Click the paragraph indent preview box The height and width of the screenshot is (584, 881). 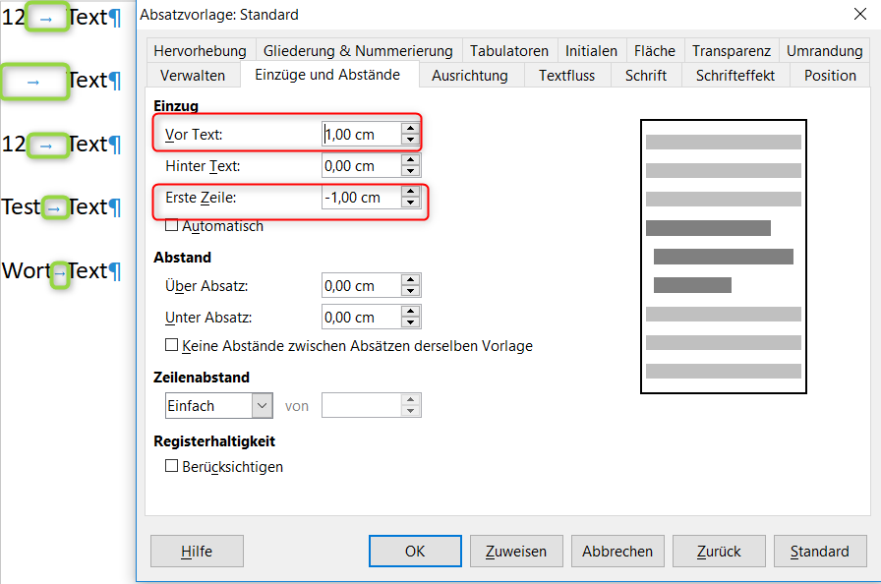pos(723,257)
